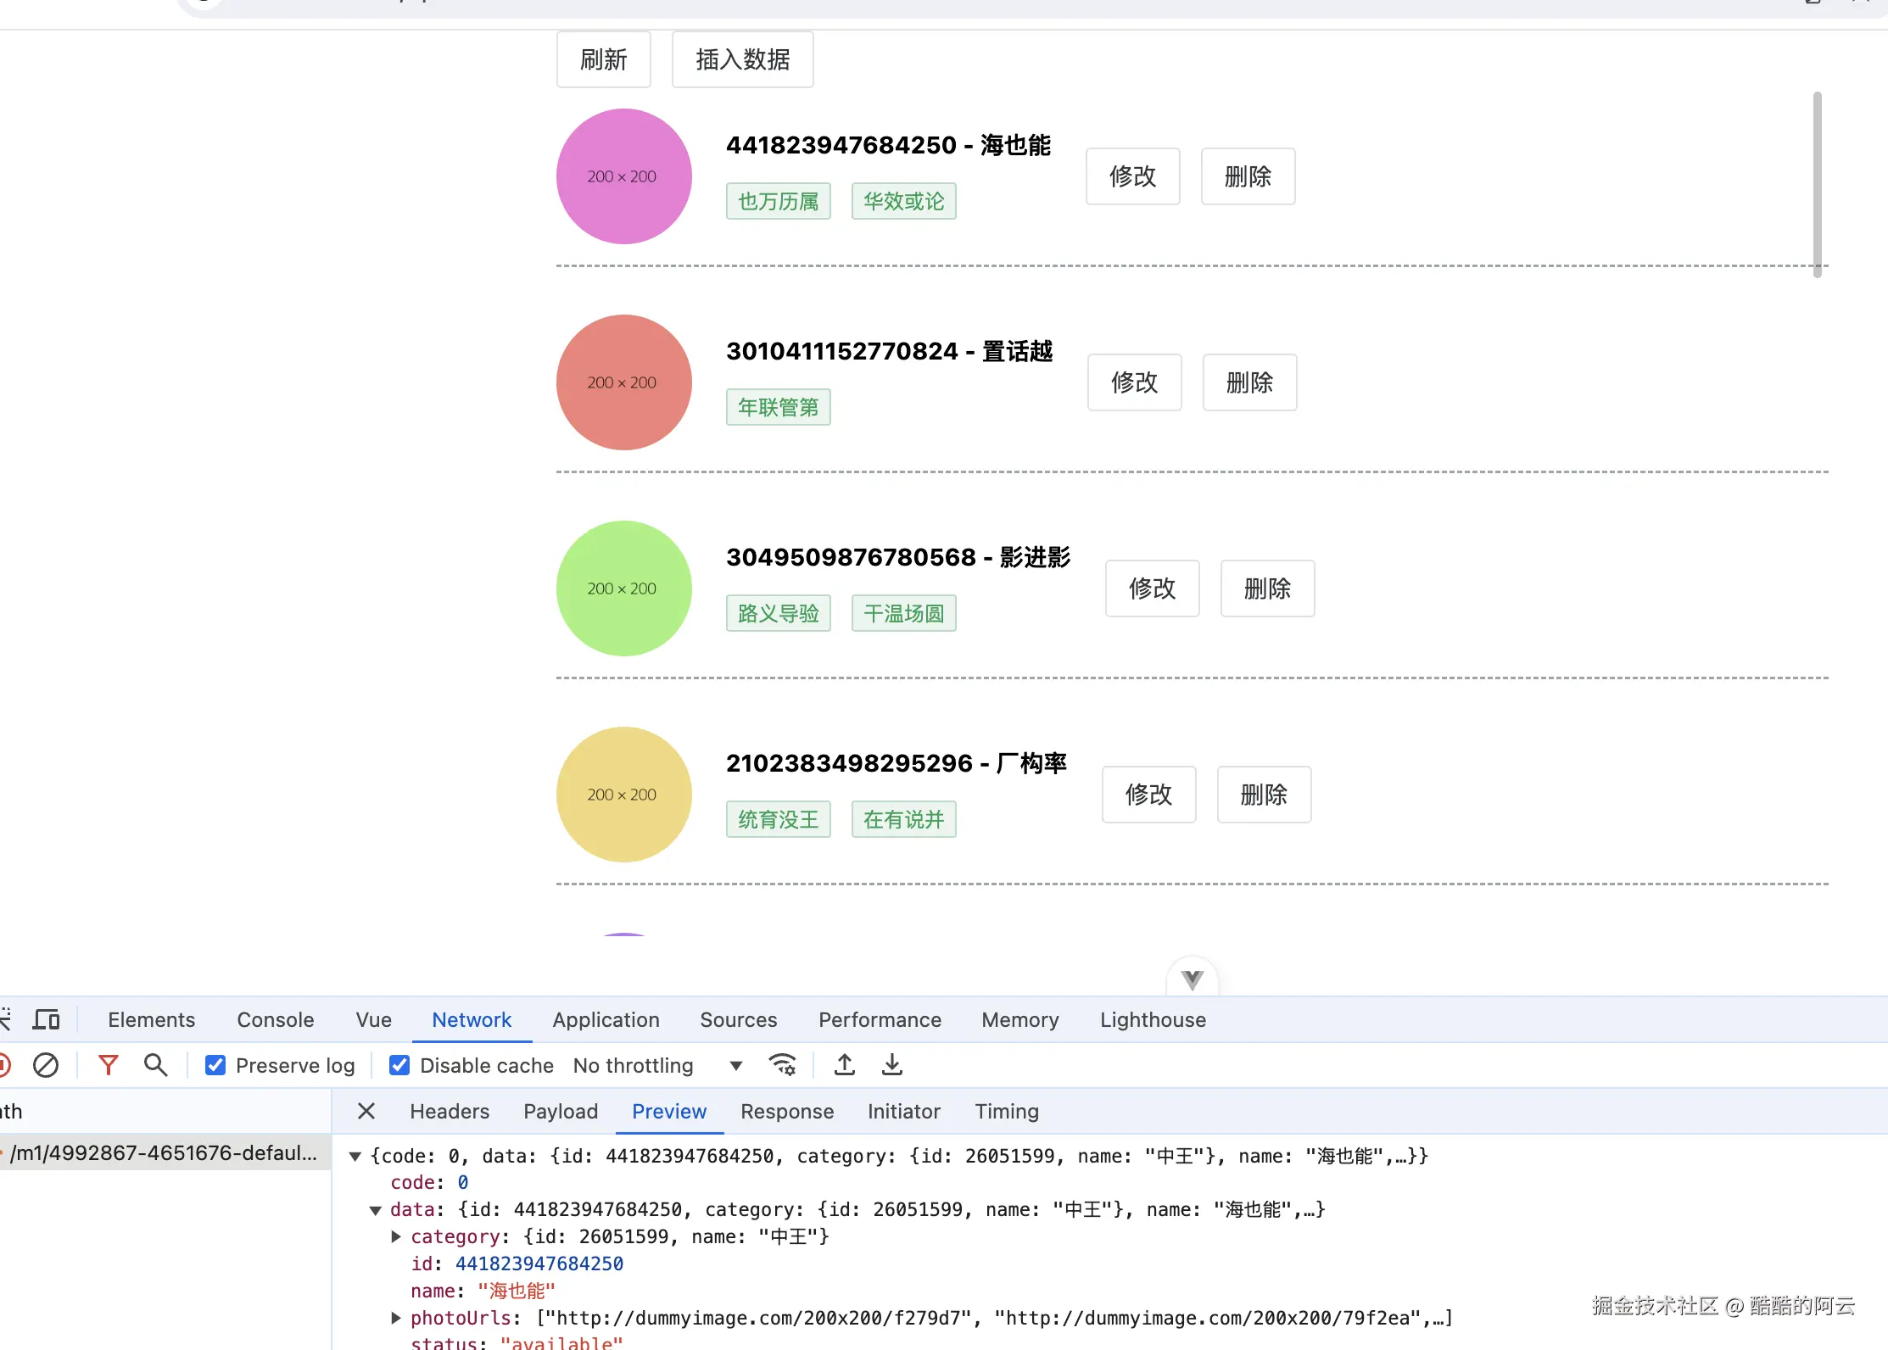
Task: Select the /m1/4992867-4651676 request row
Action: coord(165,1152)
